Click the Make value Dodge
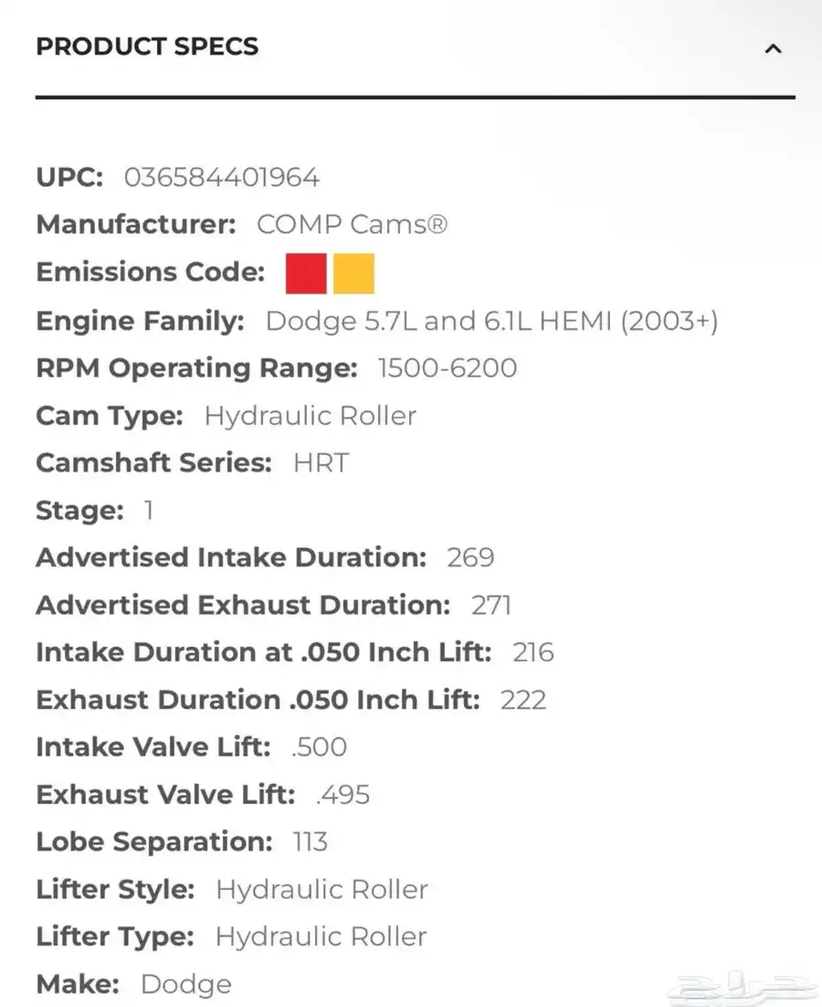The width and height of the screenshot is (822, 1007). (186, 984)
